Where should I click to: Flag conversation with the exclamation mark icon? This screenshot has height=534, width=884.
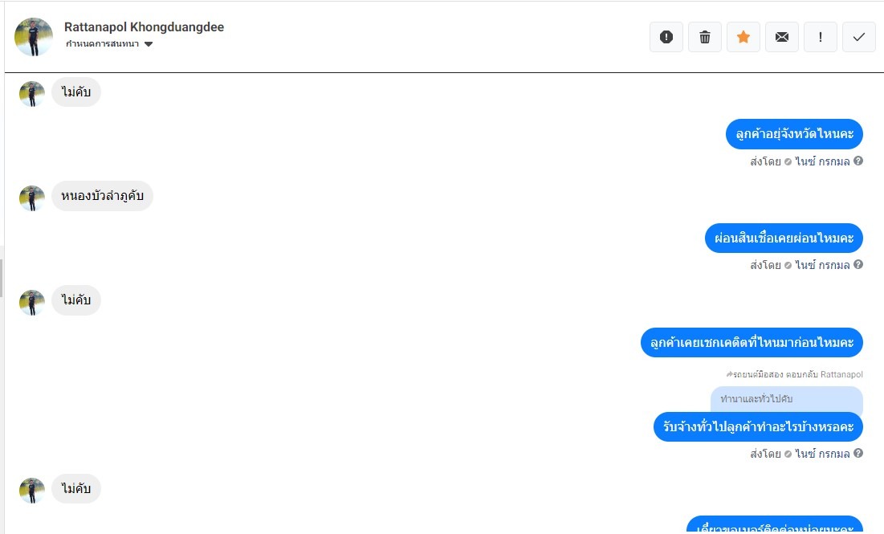pyautogui.click(x=821, y=37)
